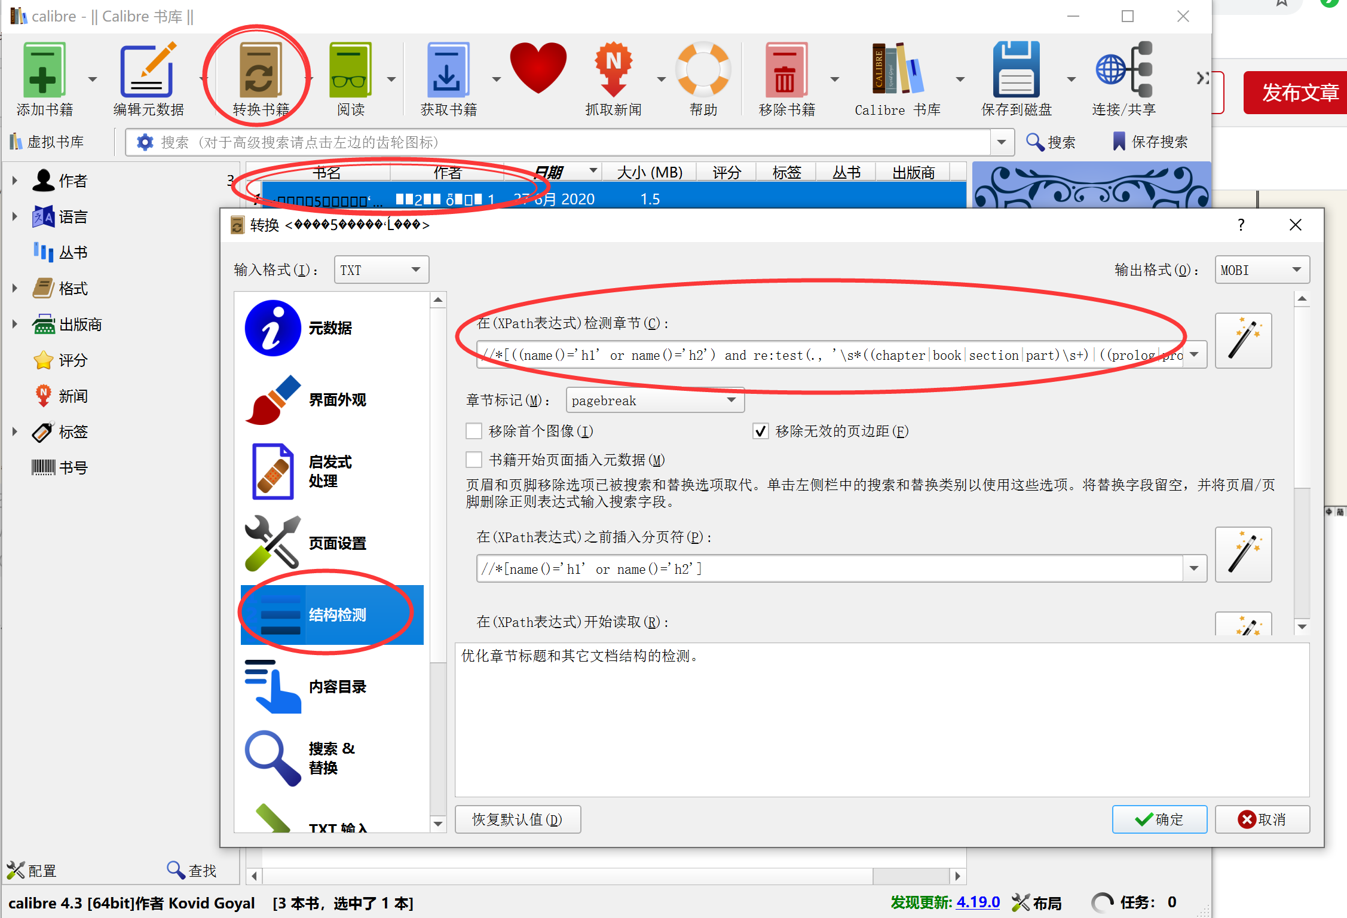Click the 确定 button to confirm conversion
The height and width of the screenshot is (918, 1347).
(x=1159, y=819)
